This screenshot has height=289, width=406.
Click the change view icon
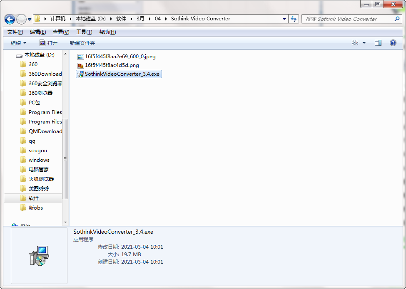355,43
